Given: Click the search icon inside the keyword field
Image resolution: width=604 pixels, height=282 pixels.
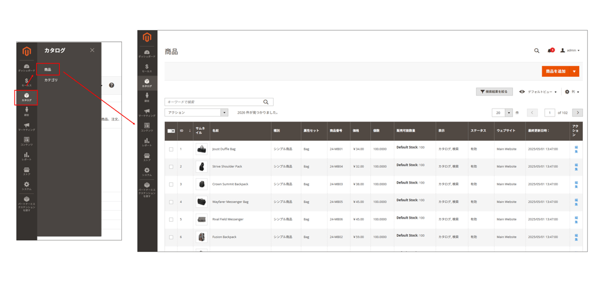Looking at the screenshot, I should pyautogui.click(x=266, y=102).
